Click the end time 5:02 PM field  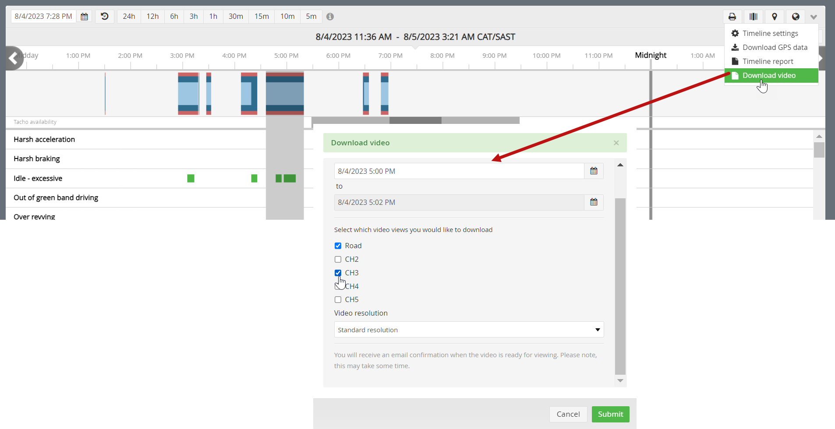[459, 202]
